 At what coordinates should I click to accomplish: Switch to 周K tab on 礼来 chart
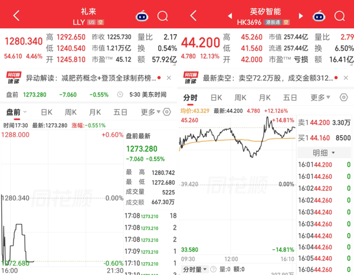(x=71, y=112)
